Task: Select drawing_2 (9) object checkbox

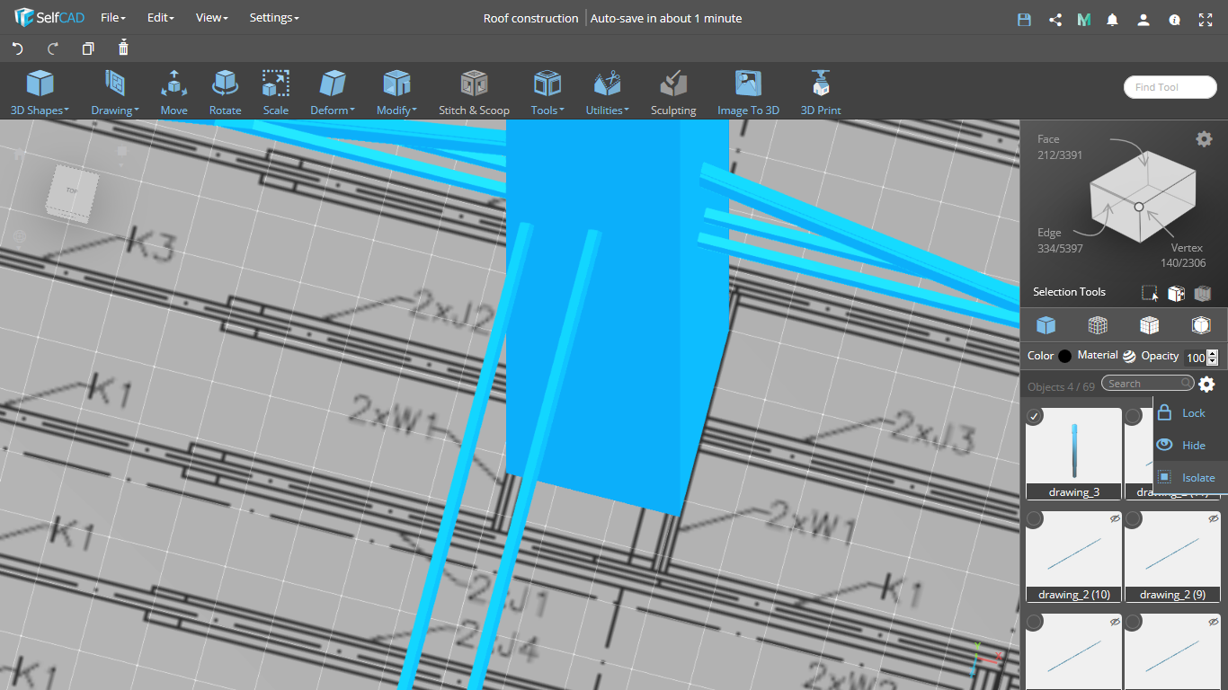Action: [x=1134, y=519]
